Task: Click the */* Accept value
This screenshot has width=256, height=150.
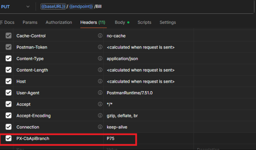Action: pos(109,104)
